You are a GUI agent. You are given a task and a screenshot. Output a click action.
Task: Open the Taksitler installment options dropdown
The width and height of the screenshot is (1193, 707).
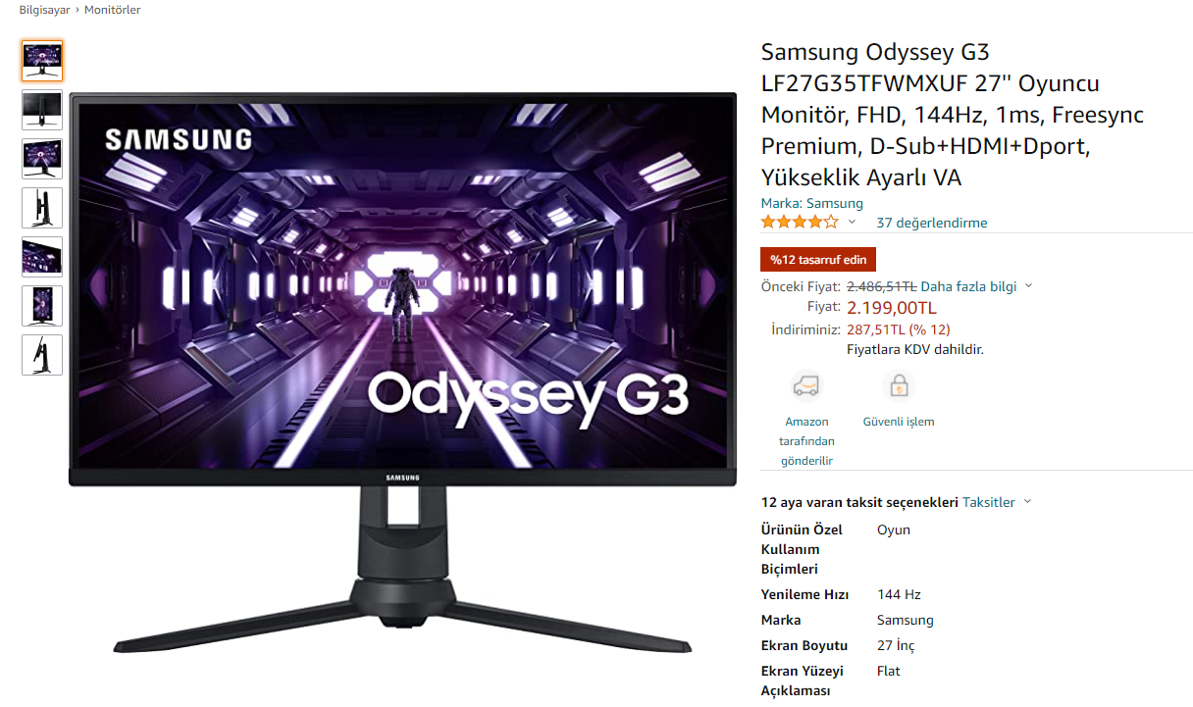[997, 502]
